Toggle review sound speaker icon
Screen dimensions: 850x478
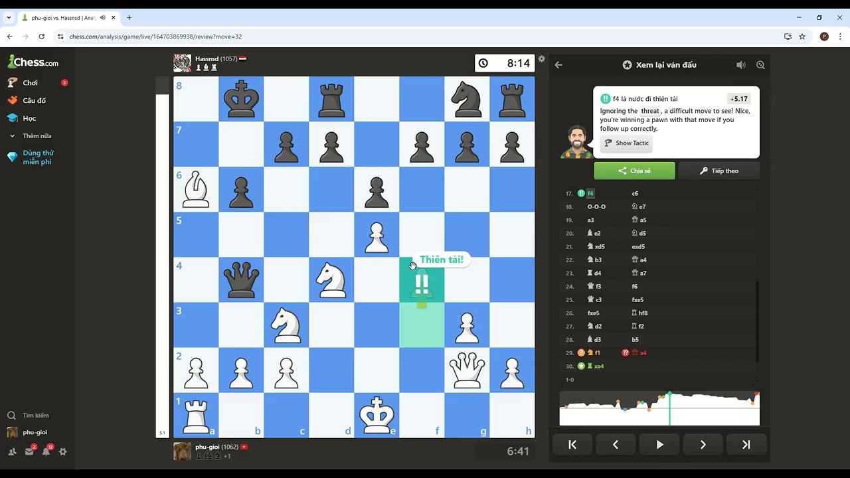coord(741,65)
